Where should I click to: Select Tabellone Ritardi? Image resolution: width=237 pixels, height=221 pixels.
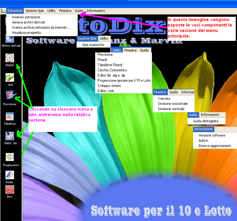pyautogui.click(x=110, y=65)
